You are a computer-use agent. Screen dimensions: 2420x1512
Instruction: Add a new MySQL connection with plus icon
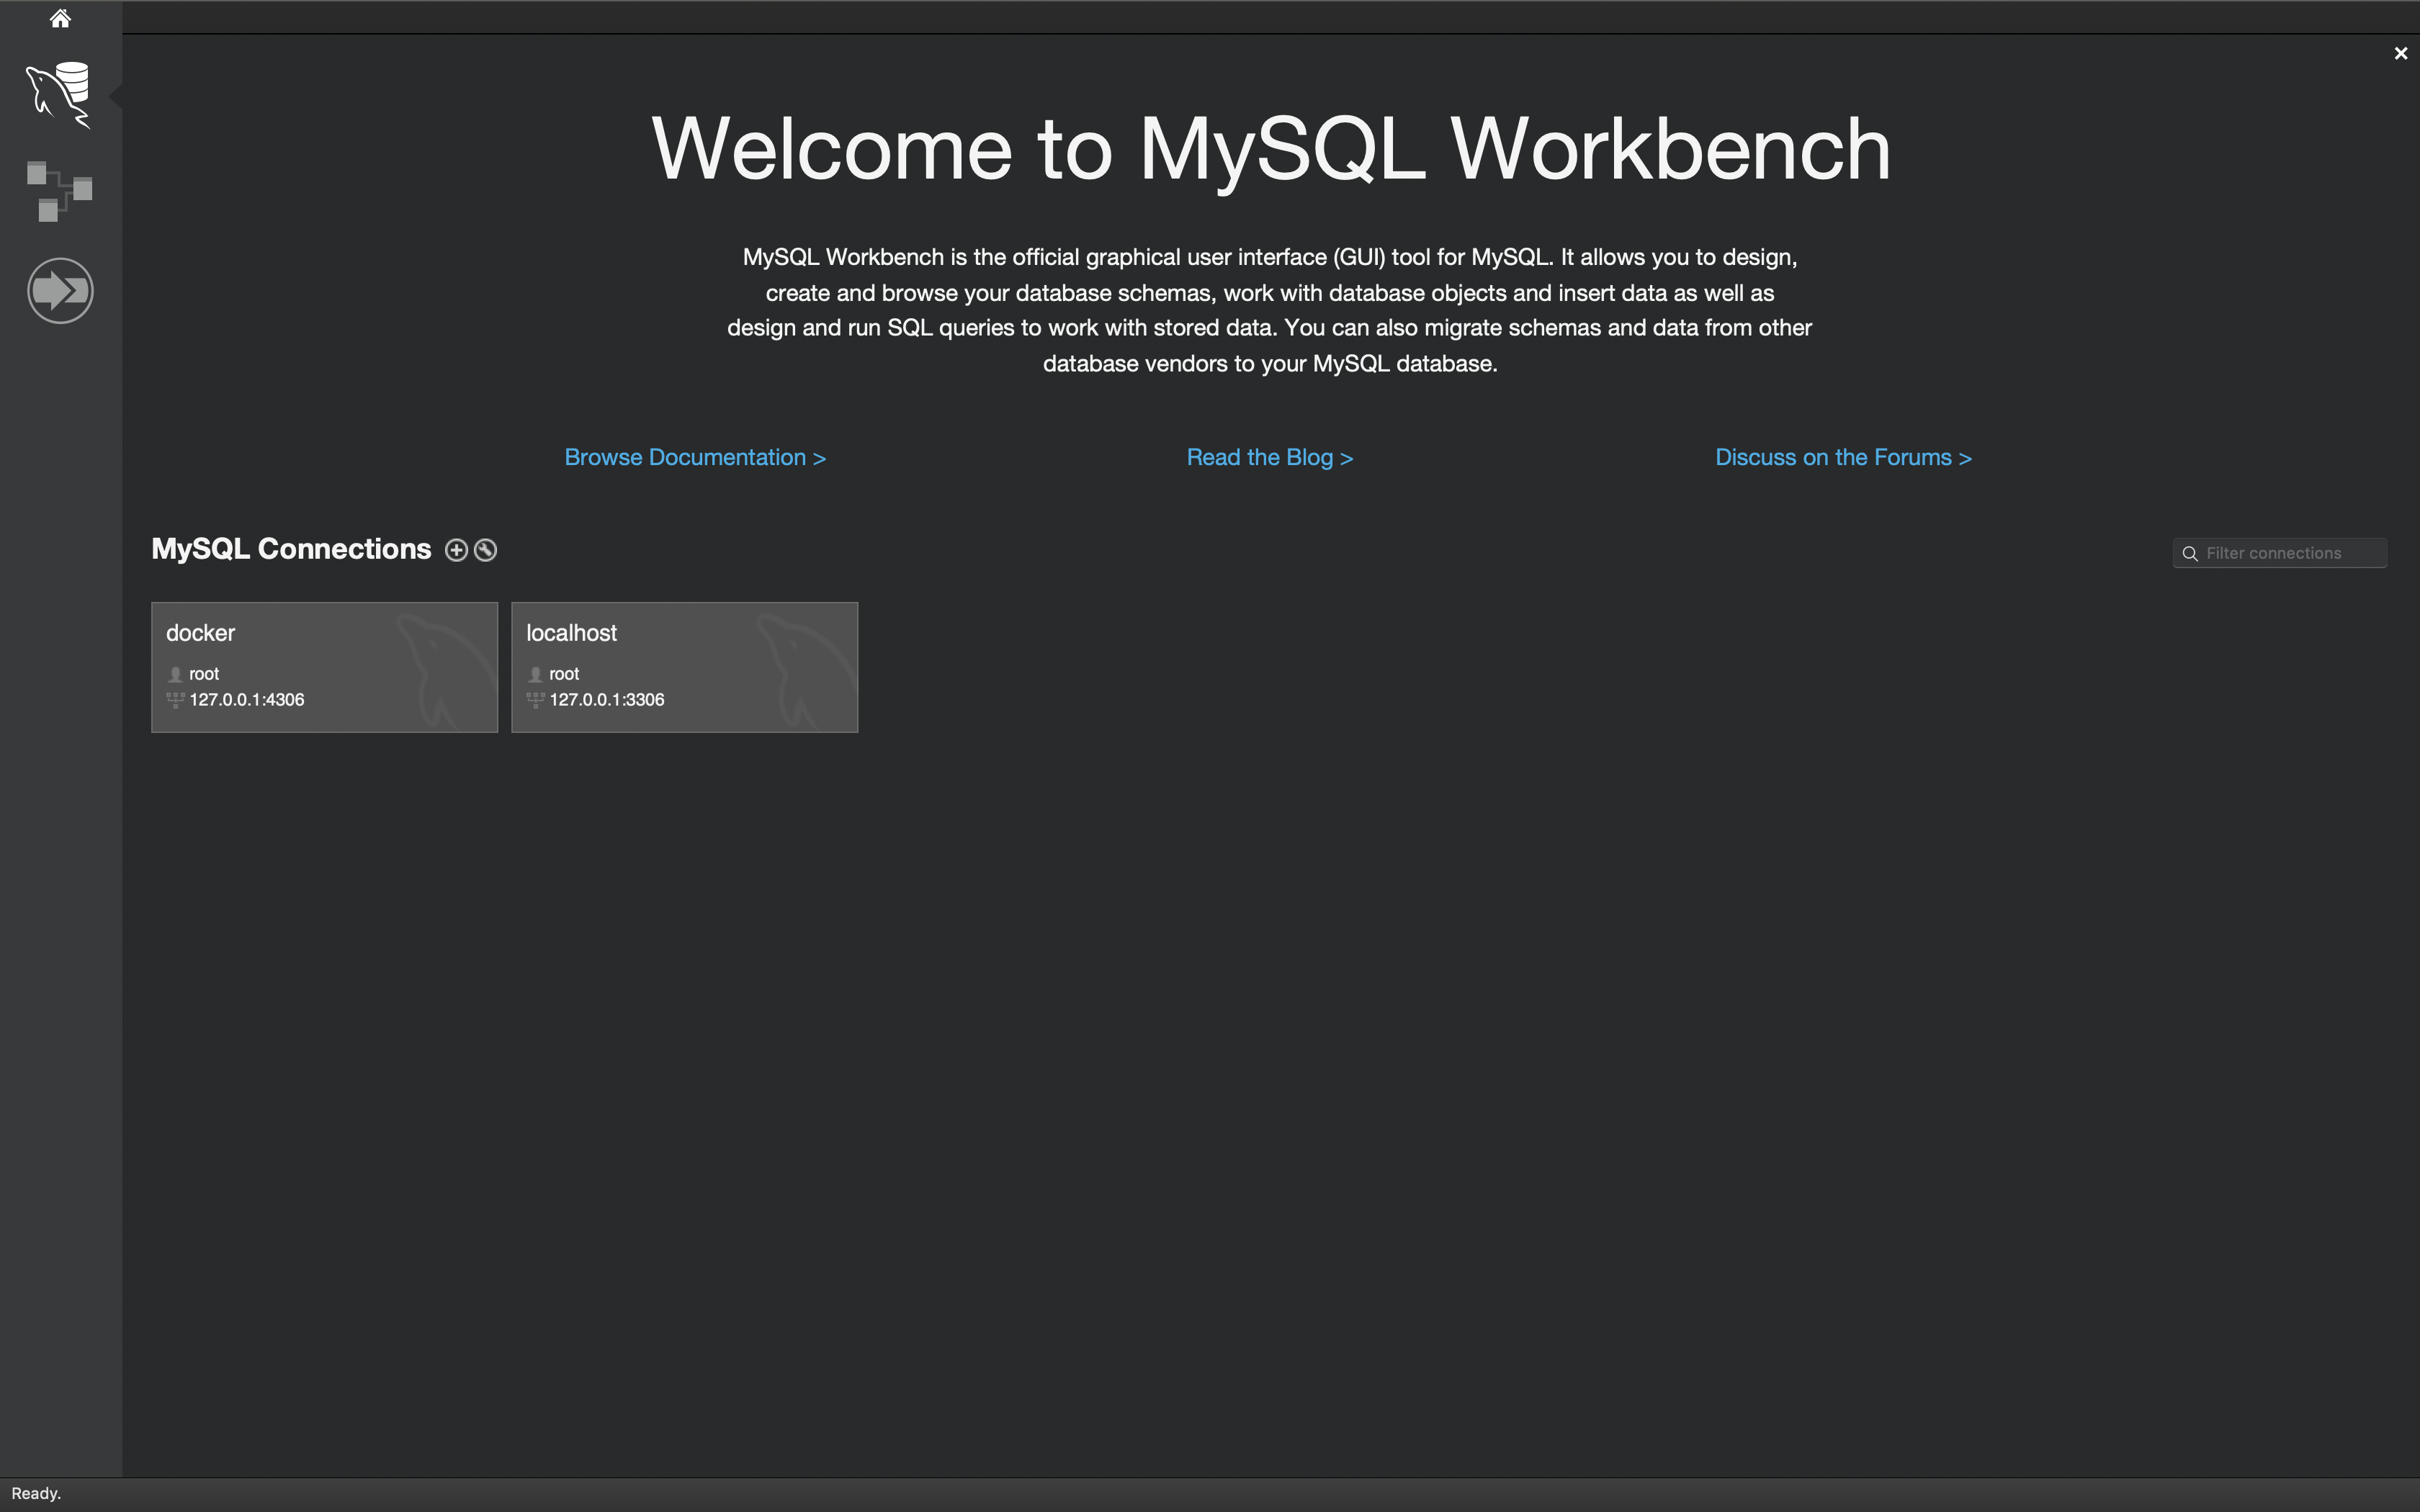456,550
